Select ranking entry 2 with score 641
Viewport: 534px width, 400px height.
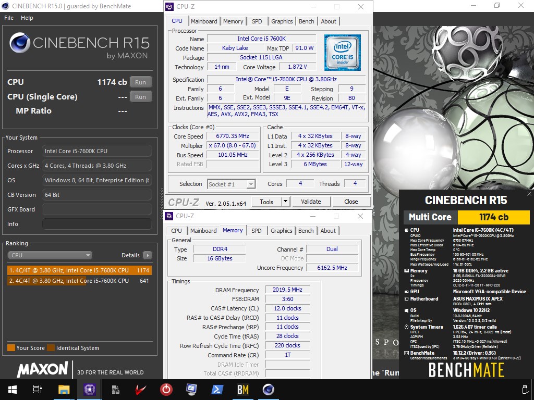(x=79, y=281)
